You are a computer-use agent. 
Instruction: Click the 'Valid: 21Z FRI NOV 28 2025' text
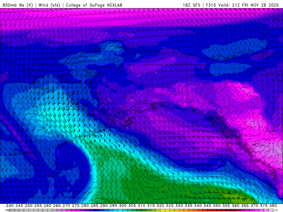(249, 5)
